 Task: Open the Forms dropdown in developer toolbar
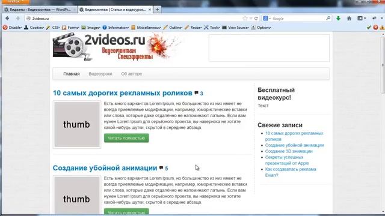70,28
